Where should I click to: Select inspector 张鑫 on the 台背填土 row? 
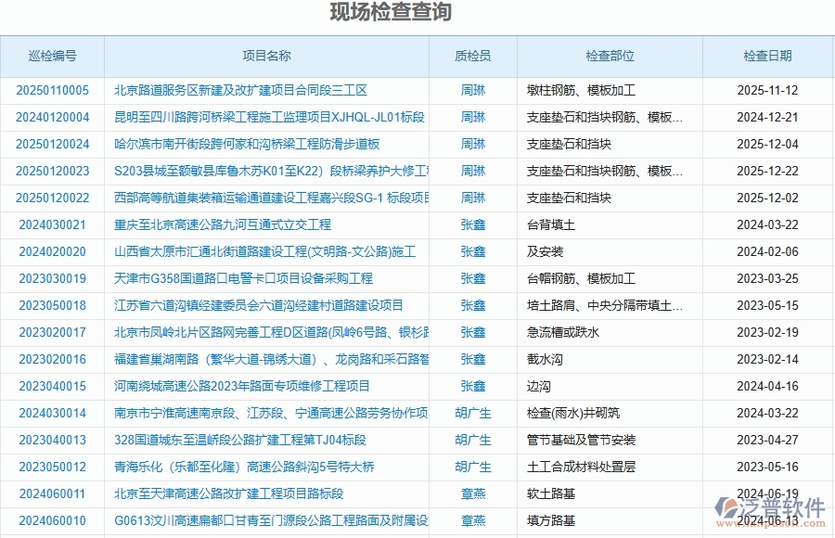tap(473, 224)
